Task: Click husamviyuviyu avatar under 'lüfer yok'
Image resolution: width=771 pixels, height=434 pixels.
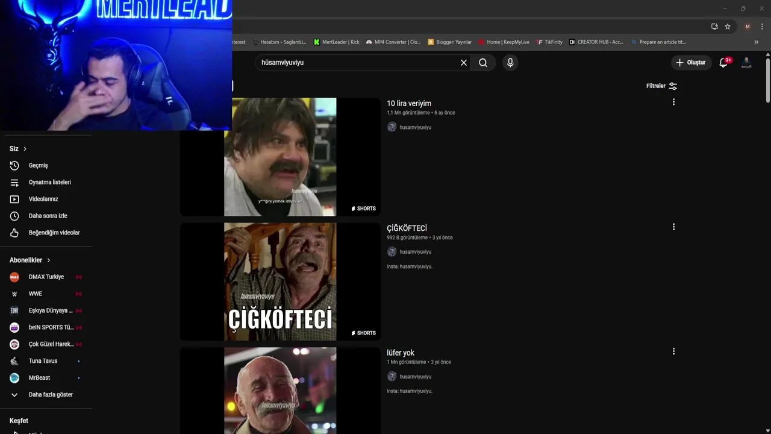Action: 392,376
